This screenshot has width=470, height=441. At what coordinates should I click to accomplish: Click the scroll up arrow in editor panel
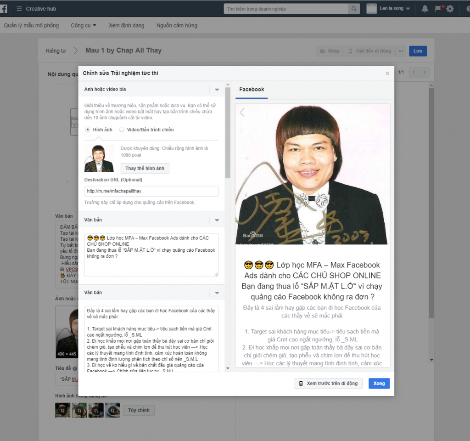(228, 85)
